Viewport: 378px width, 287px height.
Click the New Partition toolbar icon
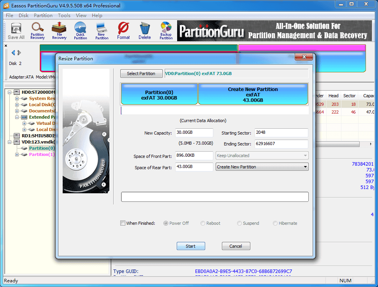click(102, 31)
